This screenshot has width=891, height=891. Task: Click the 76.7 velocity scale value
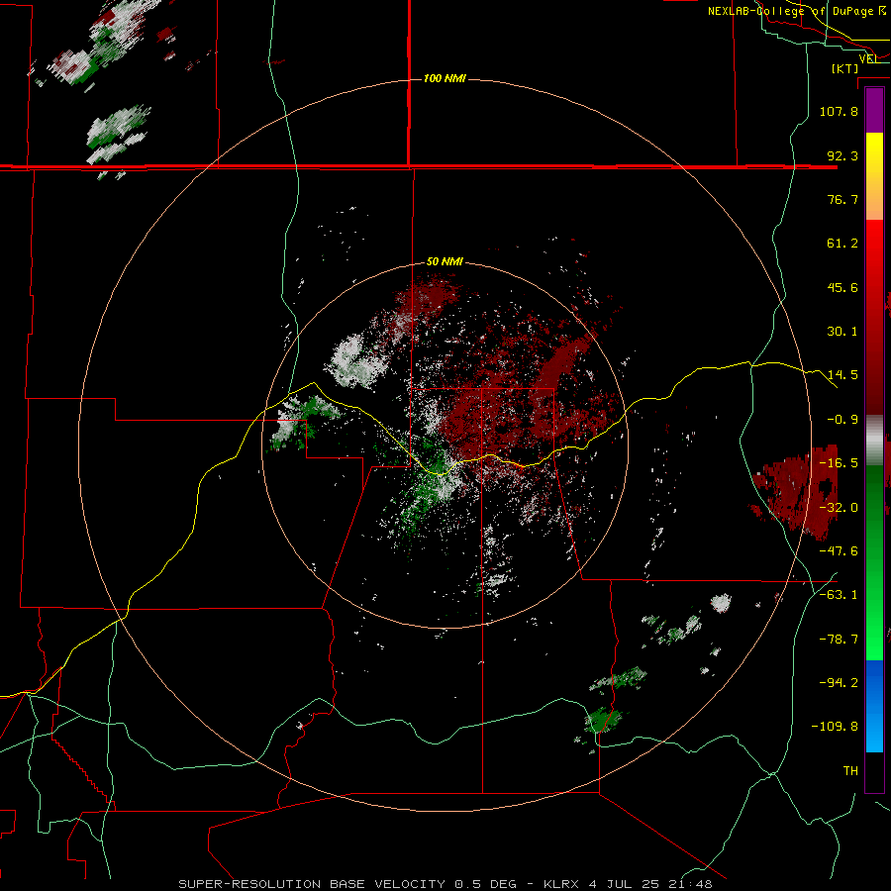pos(842,199)
